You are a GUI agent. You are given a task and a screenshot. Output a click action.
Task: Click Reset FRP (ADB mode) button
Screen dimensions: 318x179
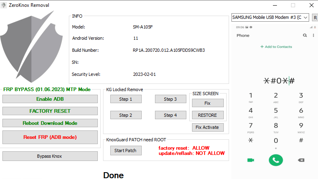[50, 137]
